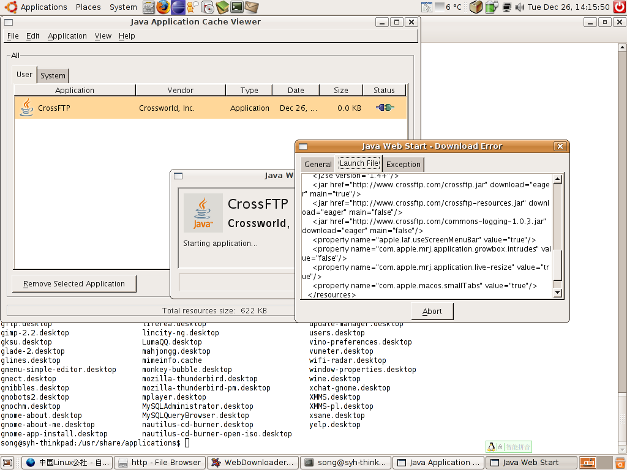This screenshot has width=627, height=470.
Task: Open the mail envelope launcher
Action: [252, 7]
